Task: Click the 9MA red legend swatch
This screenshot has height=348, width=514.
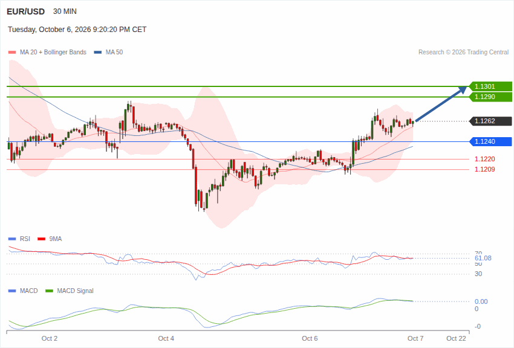Action: (42, 239)
